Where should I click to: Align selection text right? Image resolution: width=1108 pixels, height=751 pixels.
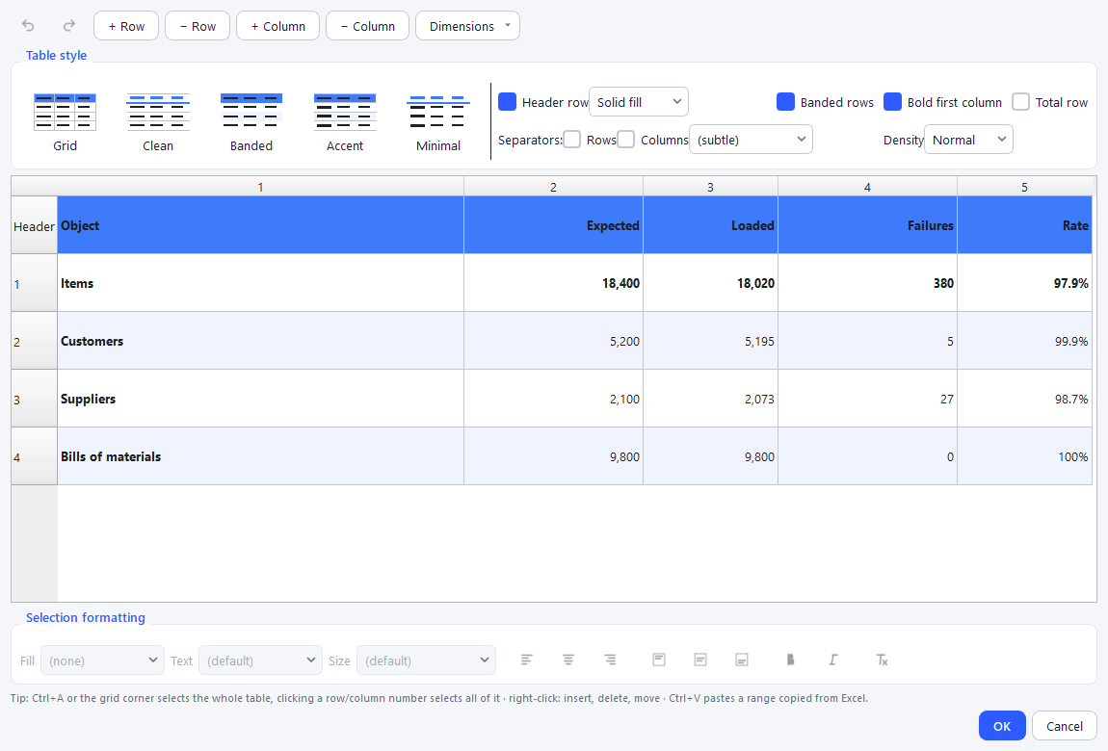pyautogui.click(x=610, y=660)
